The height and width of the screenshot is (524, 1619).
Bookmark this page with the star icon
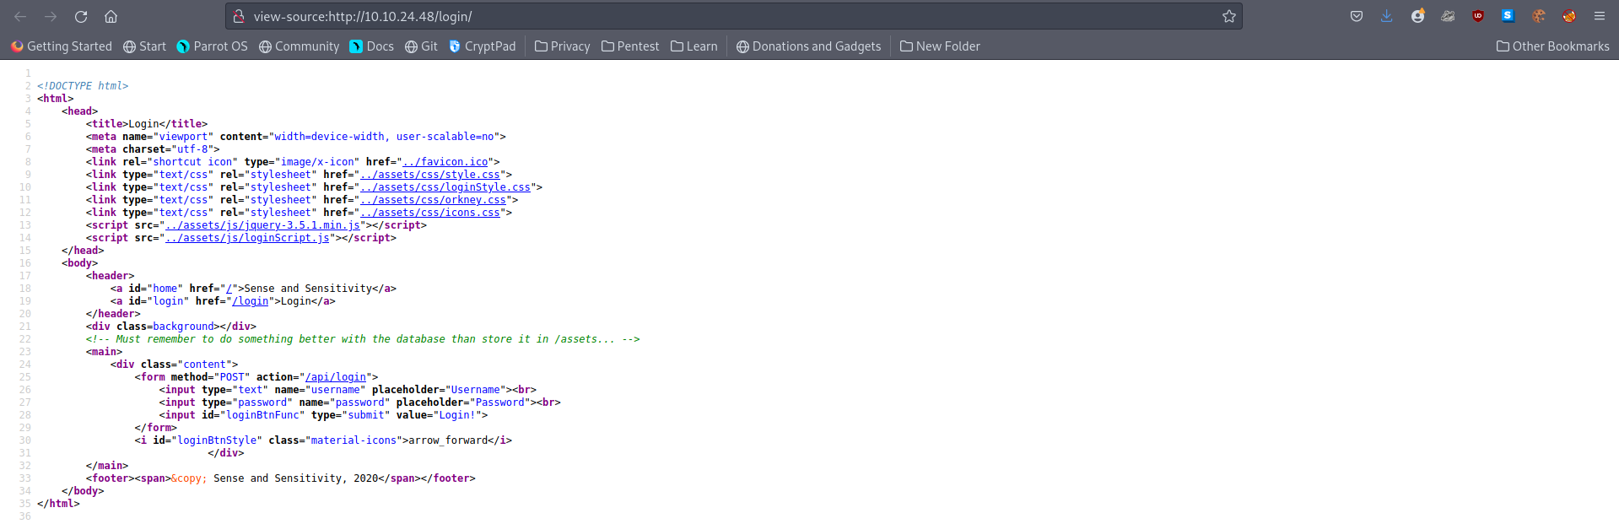point(1228,16)
